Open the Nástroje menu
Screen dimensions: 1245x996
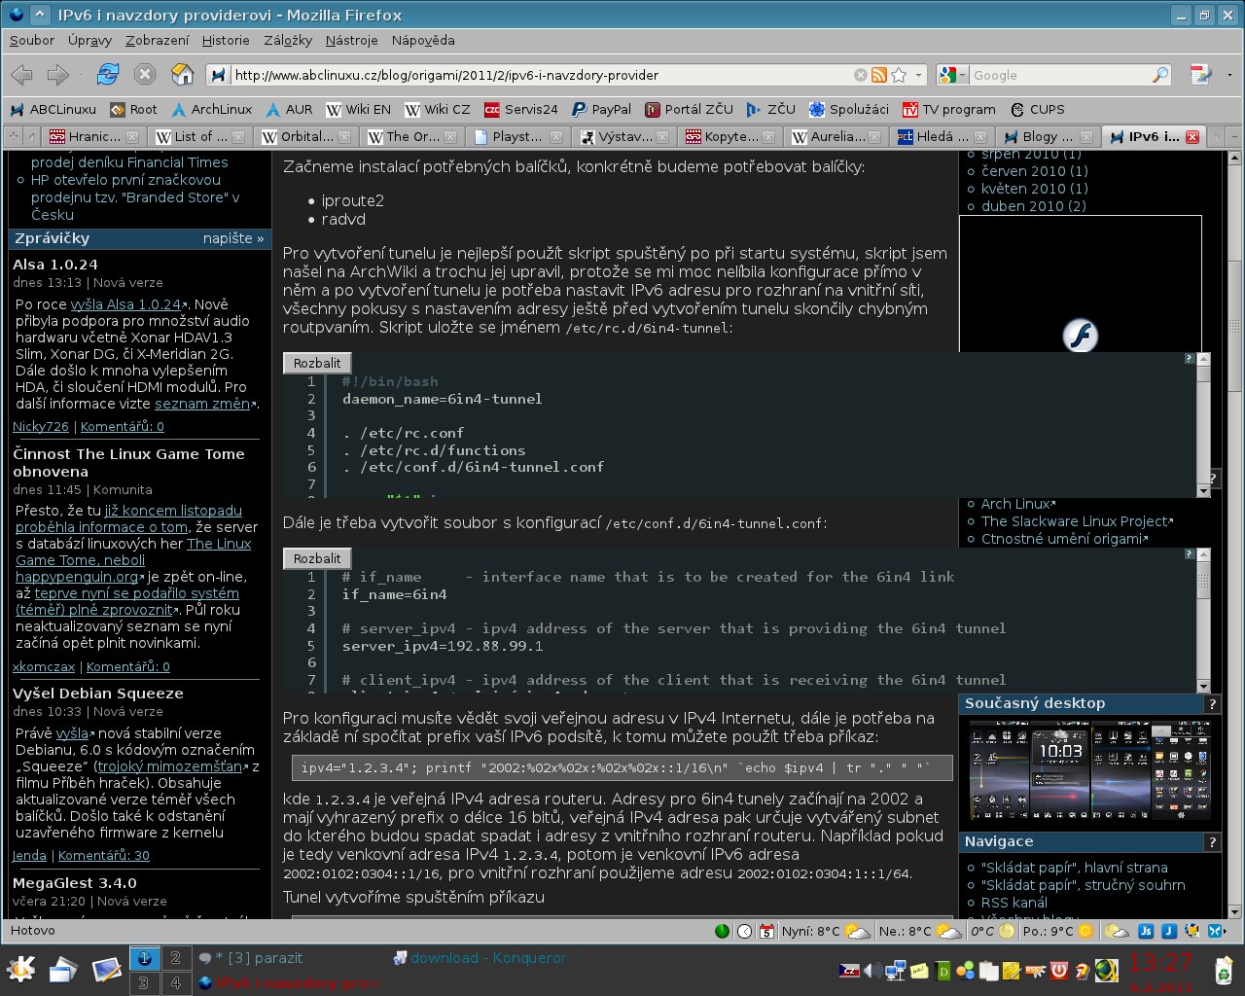[352, 41]
